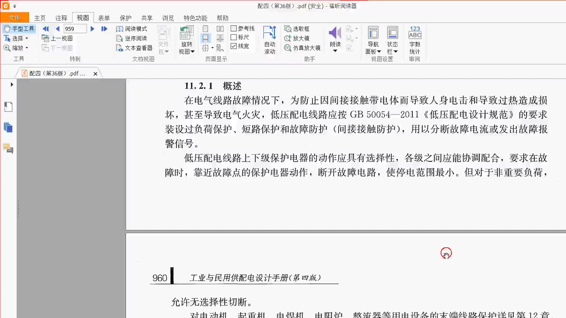Close the 配四（第36版）.pdf document tab
566x318 pixels.
[x=95, y=74]
